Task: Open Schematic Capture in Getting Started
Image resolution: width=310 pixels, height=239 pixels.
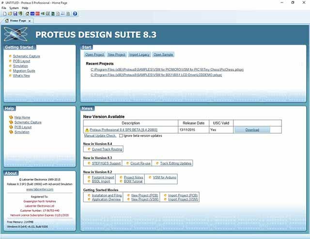Action: [x=27, y=56]
